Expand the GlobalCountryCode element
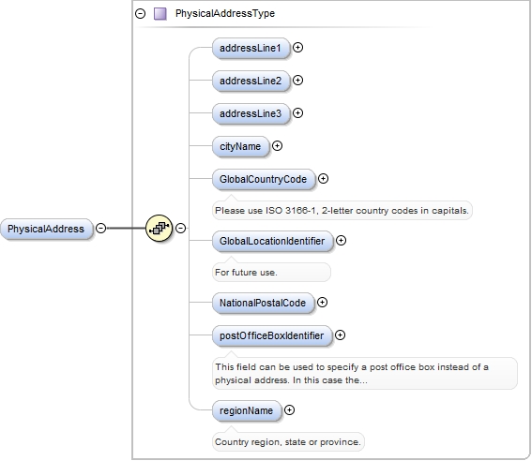Screen dimensions: 532x461 click(x=323, y=179)
